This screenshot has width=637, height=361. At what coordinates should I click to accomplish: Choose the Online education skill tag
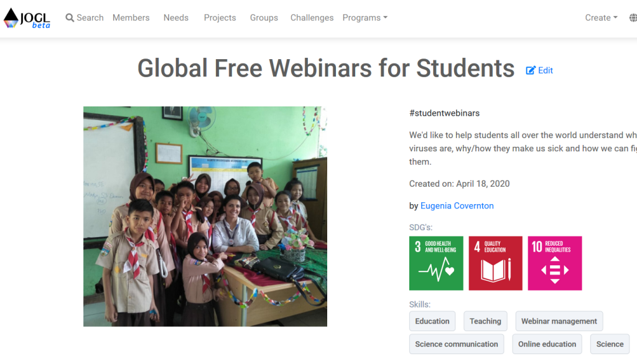547,344
